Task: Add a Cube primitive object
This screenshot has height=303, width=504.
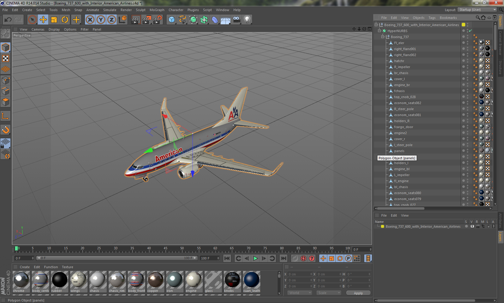Action: pyautogui.click(x=172, y=20)
